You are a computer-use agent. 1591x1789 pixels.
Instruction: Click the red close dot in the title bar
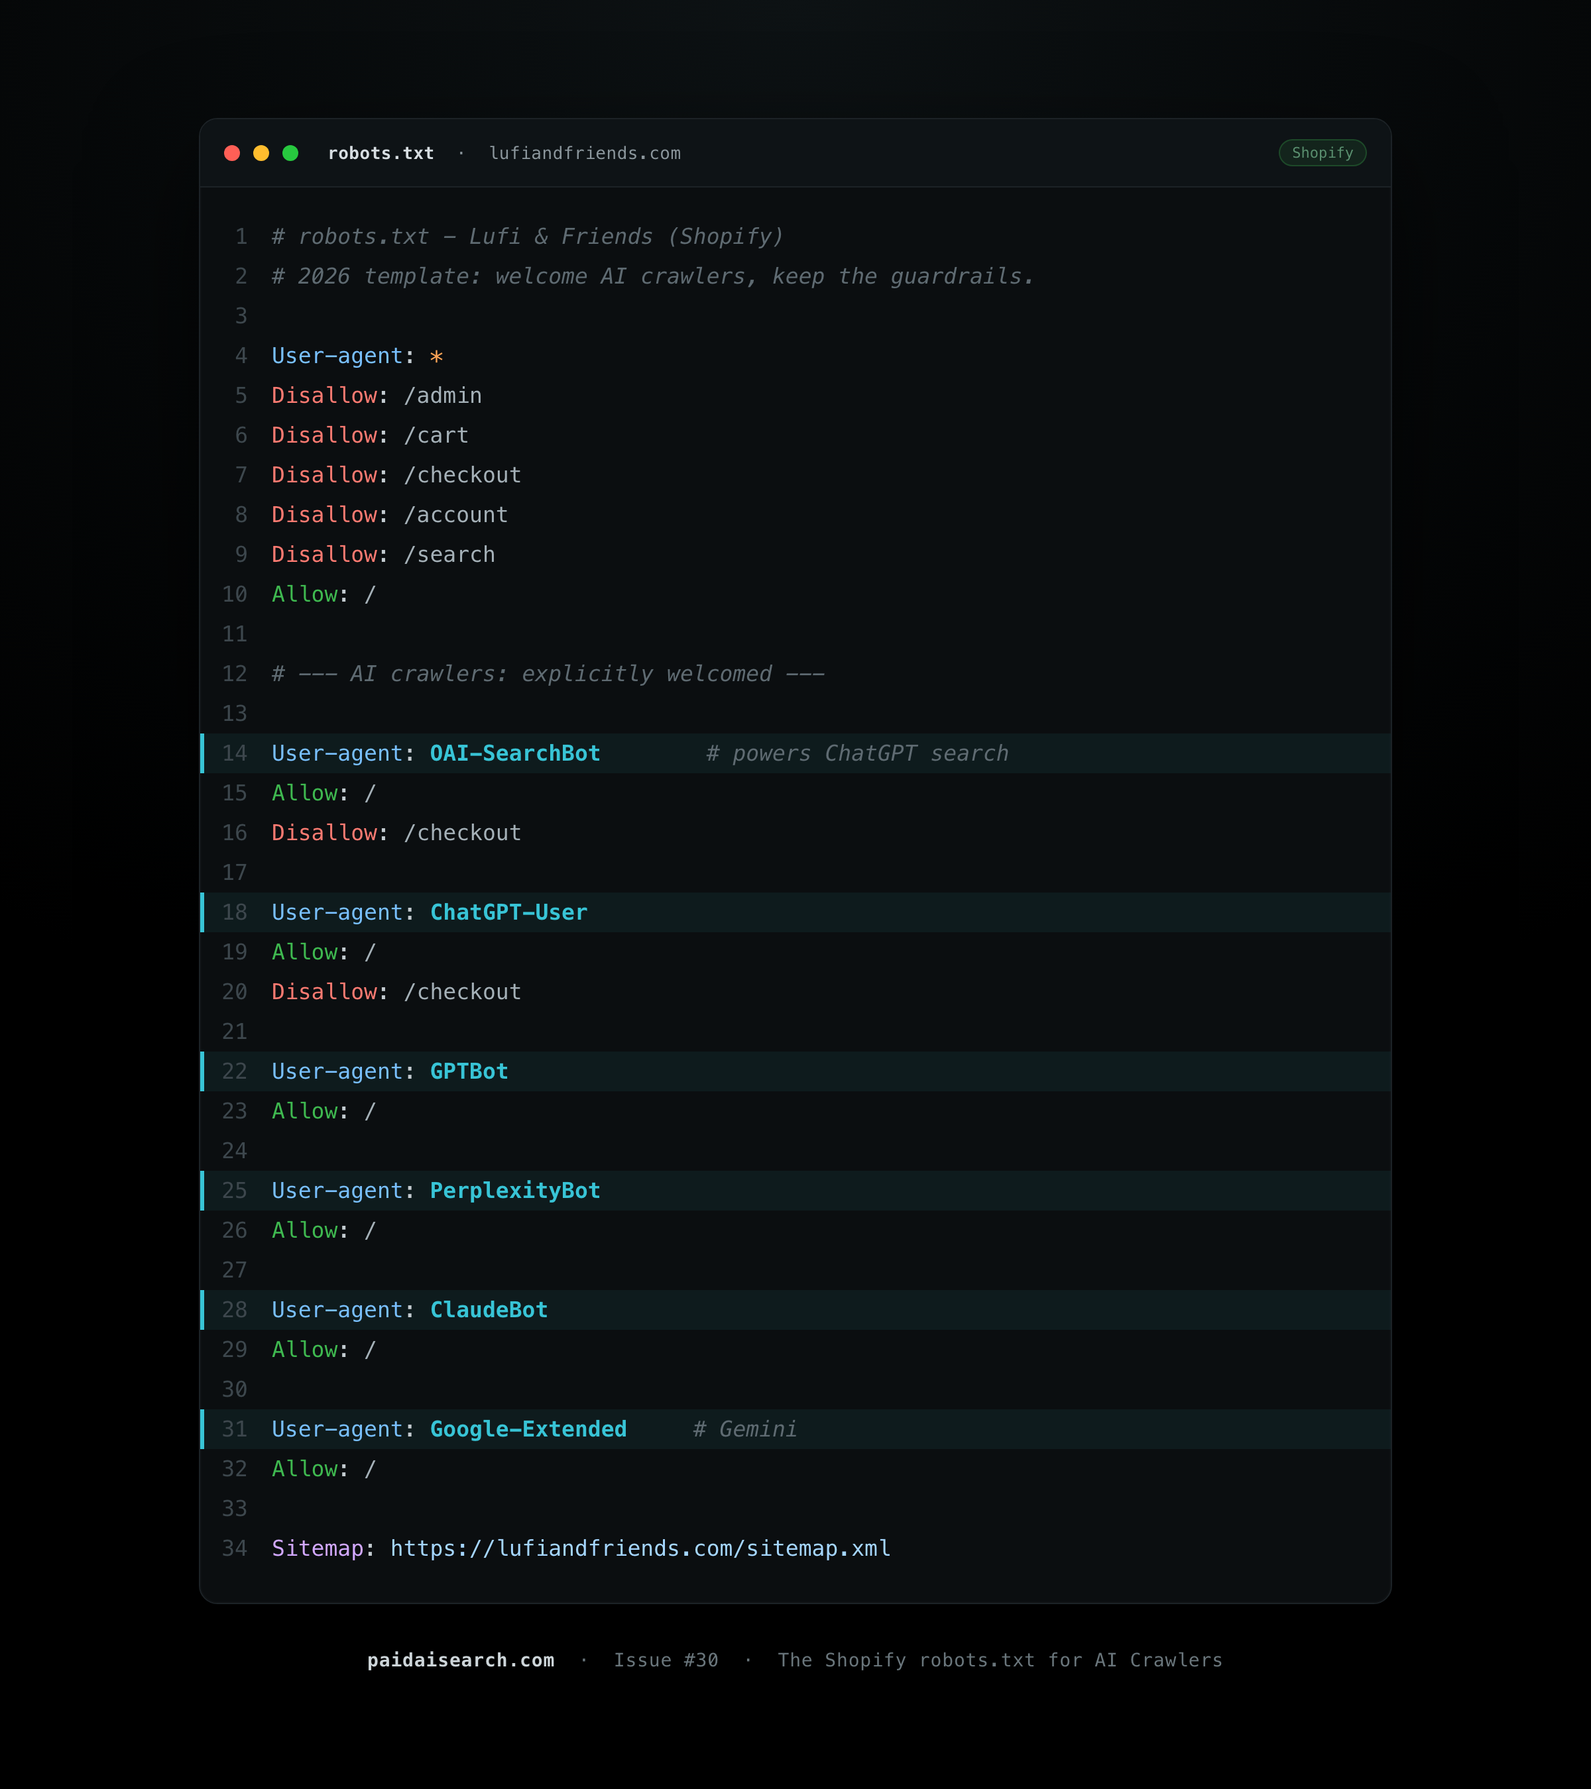232,153
